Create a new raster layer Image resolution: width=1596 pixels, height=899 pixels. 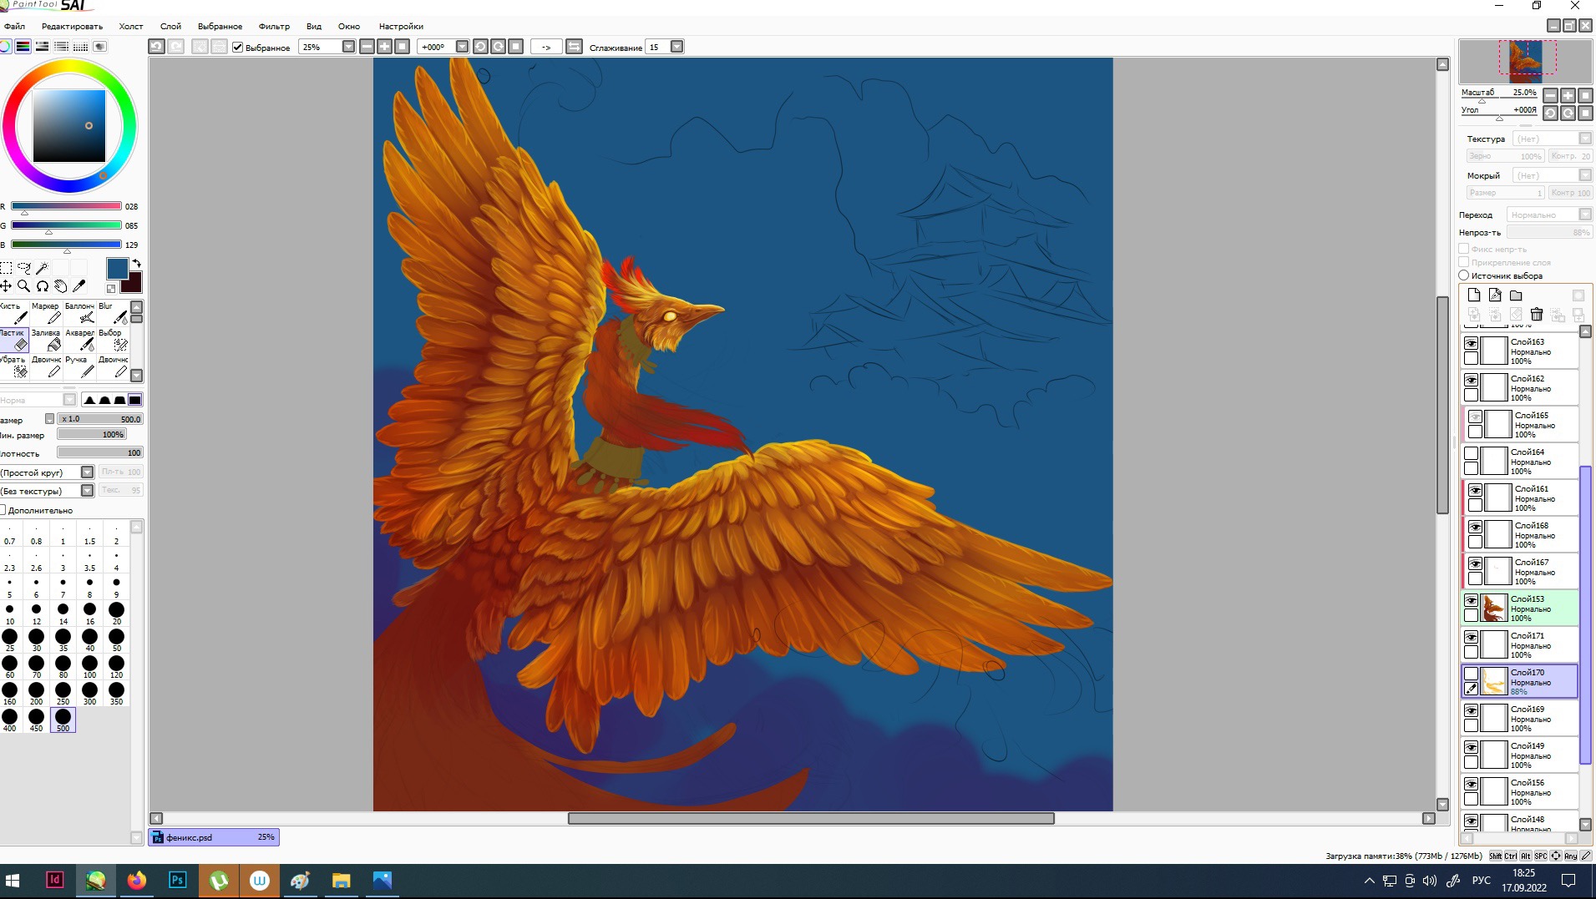[x=1474, y=295]
